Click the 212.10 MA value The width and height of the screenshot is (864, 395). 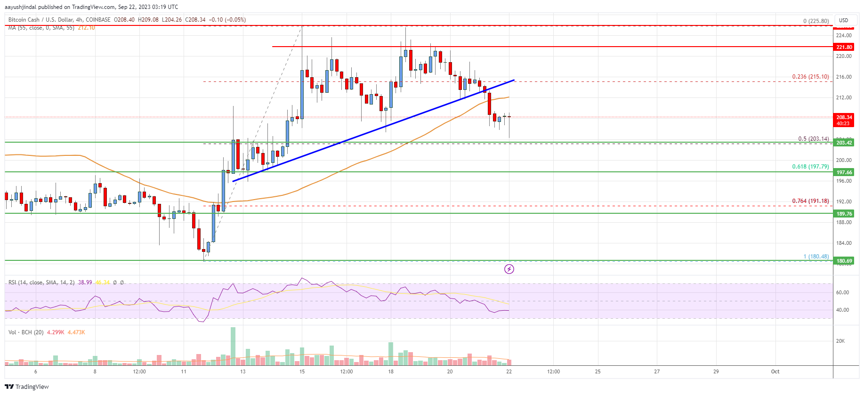pos(86,28)
